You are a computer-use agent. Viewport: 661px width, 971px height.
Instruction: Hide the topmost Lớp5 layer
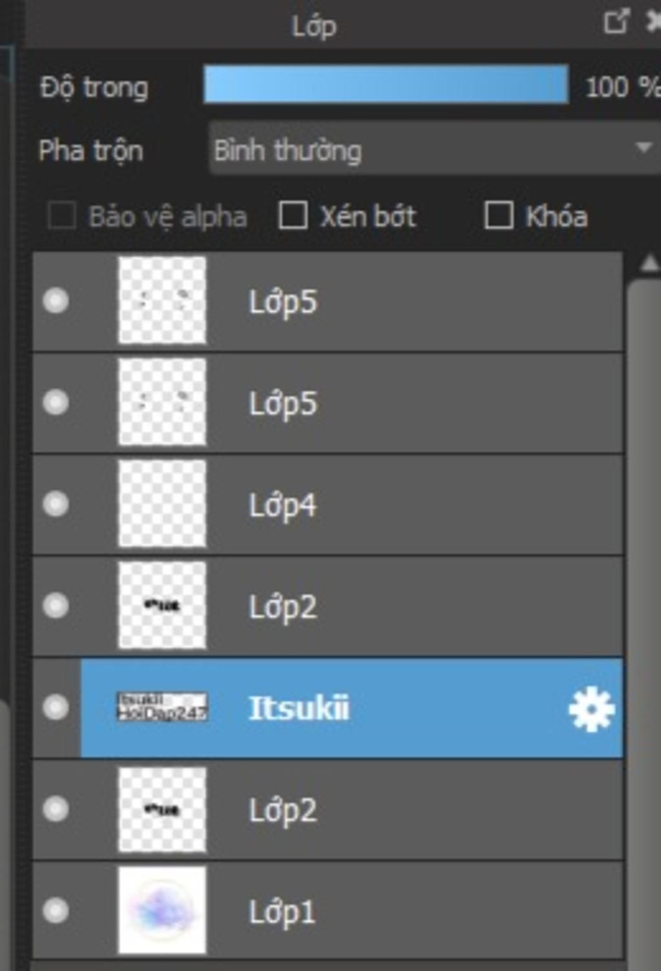(x=56, y=301)
